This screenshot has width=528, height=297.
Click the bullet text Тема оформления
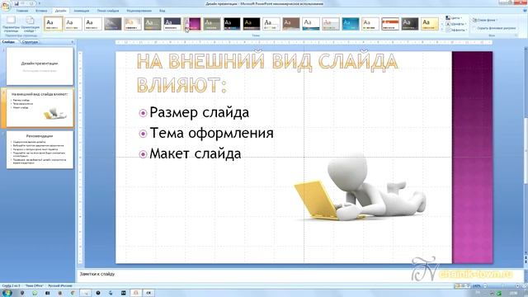211,133
